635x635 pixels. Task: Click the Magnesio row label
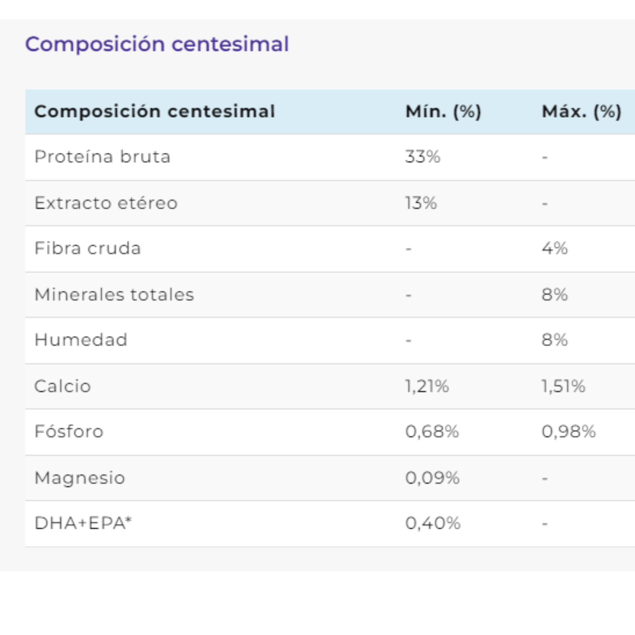click(80, 478)
